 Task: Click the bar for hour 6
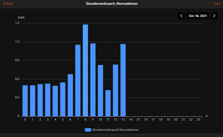click(x=70, y=95)
